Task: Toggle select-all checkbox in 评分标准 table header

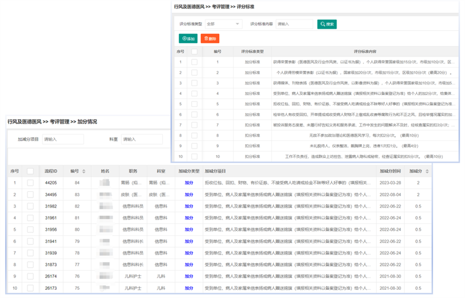Action: [194, 52]
